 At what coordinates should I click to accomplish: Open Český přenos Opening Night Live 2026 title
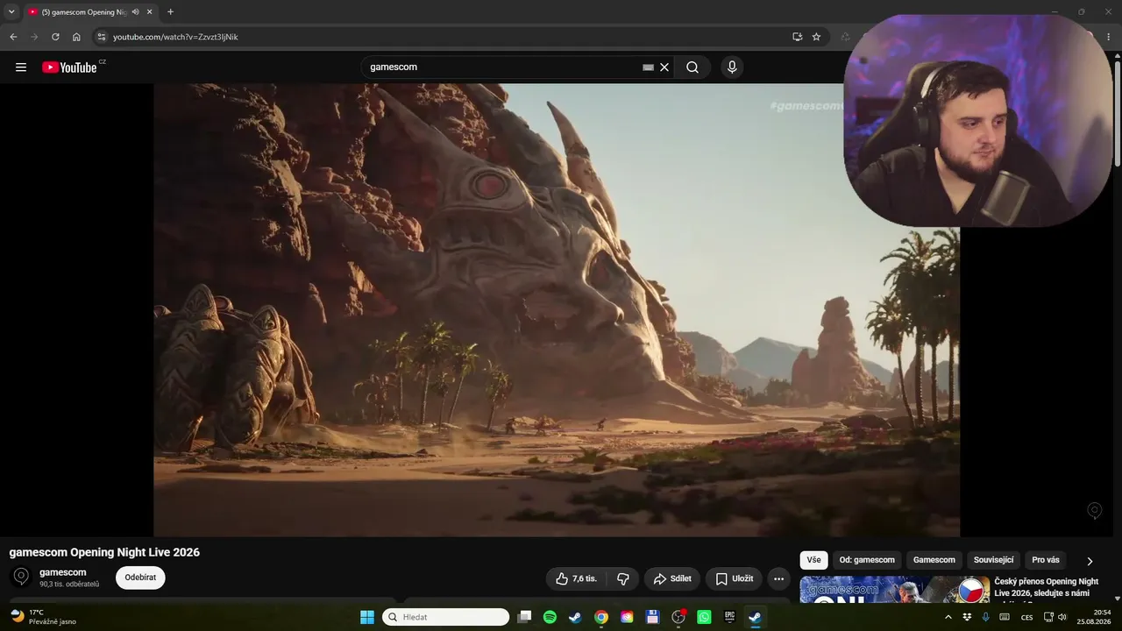[1046, 587]
